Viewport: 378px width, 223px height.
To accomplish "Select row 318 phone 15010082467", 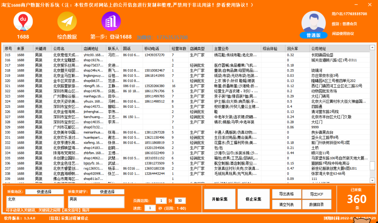I will (155, 70).
